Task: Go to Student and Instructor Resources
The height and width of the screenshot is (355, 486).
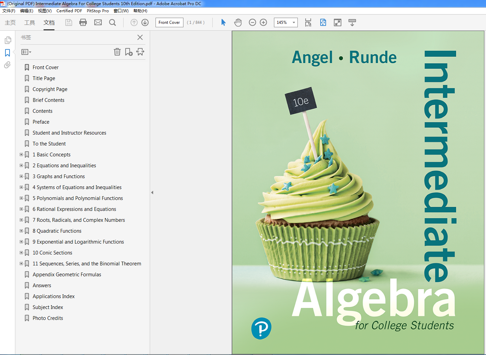Action: point(69,133)
